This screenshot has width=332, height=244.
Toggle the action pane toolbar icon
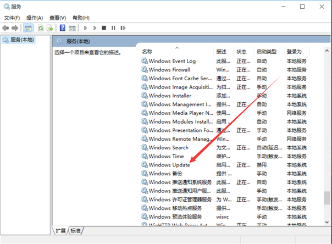click(x=72, y=28)
